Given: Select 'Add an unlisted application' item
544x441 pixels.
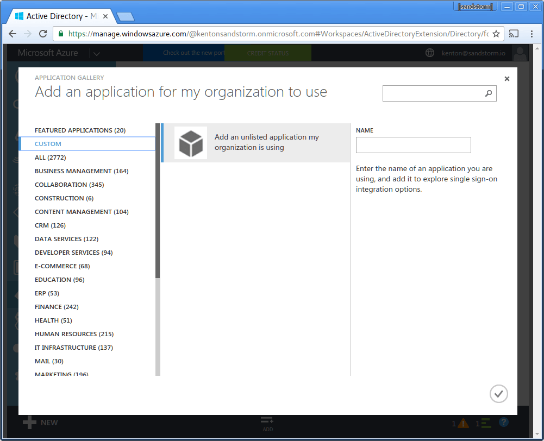Looking at the screenshot, I should tap(255, 143).
